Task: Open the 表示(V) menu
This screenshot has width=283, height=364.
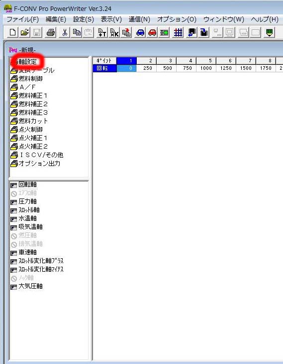Action: (111, 19)
